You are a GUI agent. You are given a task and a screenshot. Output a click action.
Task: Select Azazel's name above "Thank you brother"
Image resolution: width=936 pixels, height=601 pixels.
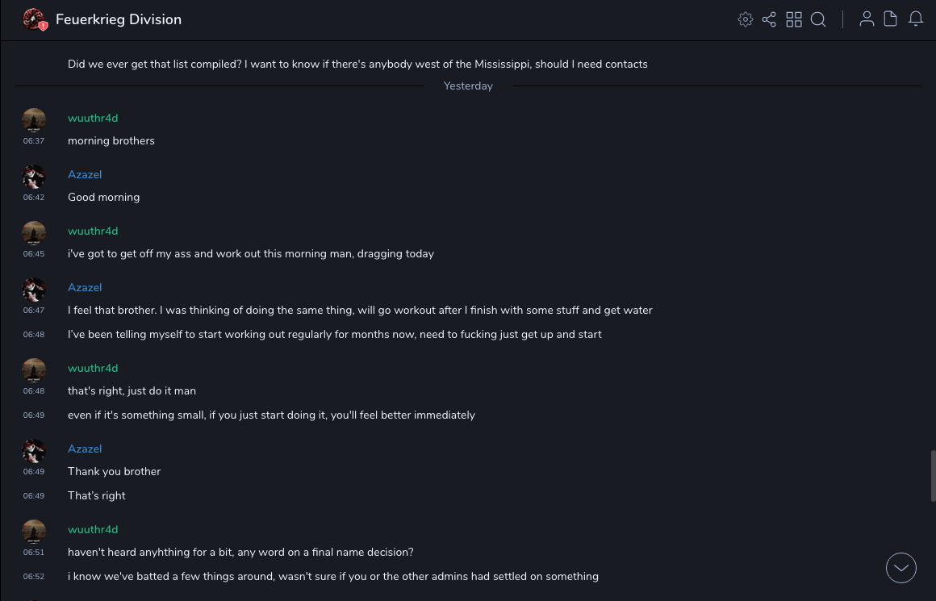click(85, 449)
